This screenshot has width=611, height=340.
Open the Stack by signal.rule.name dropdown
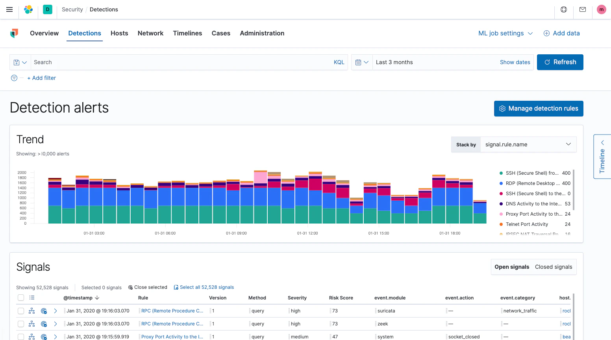coord(528,144)
